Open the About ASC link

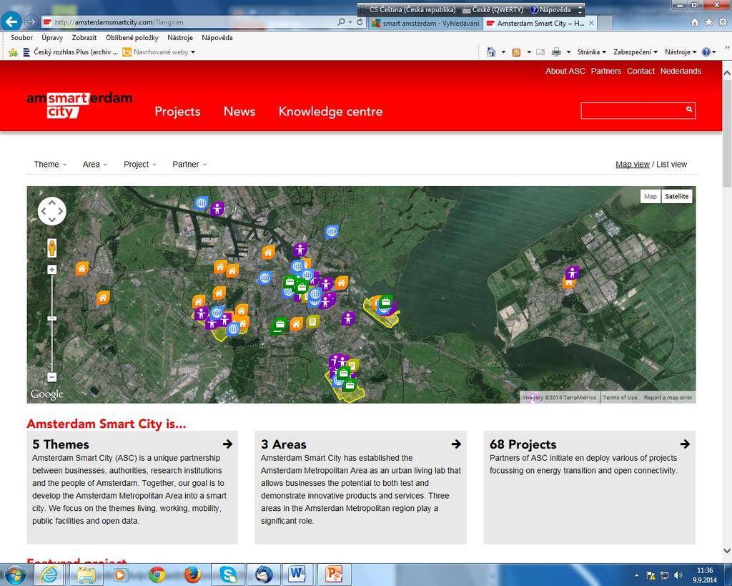(565, 71)
